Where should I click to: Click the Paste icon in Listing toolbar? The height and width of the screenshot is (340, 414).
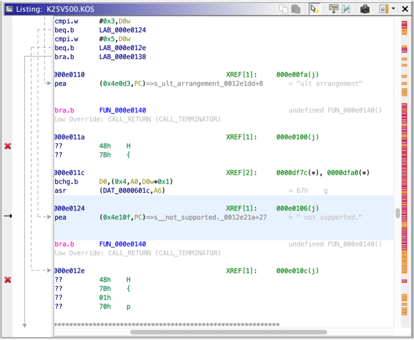pos(295,9)
